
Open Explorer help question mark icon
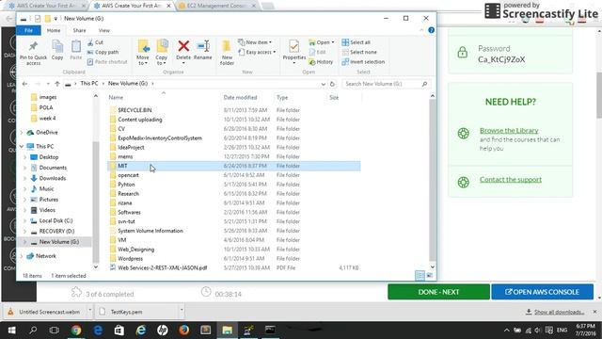pyautogui.click(x=431, y=30)
